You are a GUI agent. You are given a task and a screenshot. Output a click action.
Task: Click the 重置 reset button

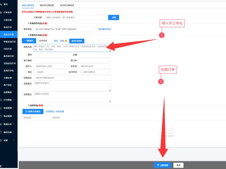[179, 165]
